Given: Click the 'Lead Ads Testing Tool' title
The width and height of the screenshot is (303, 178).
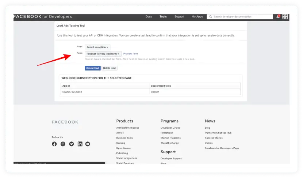Looking at the screenshot, I should tap(71, 26).
